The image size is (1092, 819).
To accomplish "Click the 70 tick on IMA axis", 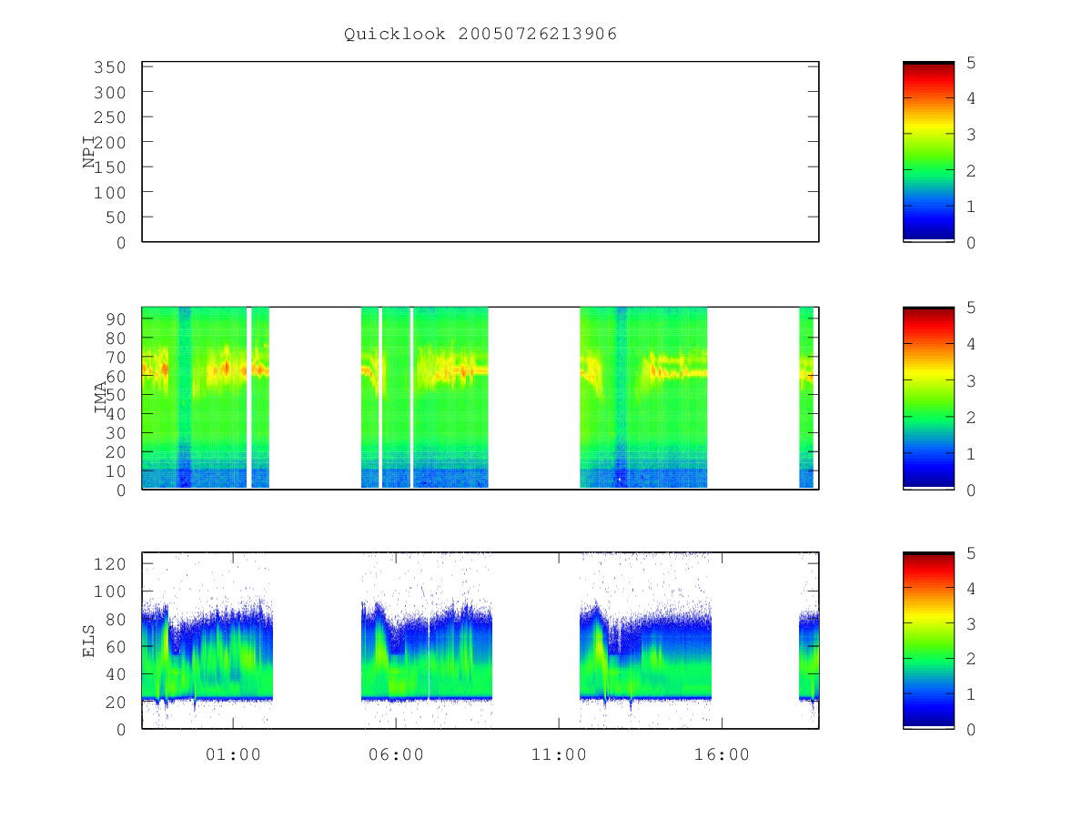I will pos(116,356).
